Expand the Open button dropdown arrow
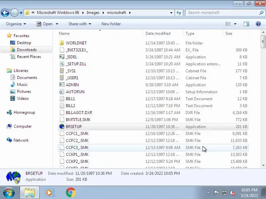Viewport: 266px width, 199px height. (57, 24)
